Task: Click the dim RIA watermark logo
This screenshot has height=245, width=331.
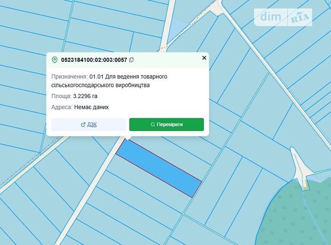Action: click(x=283, y=17)
